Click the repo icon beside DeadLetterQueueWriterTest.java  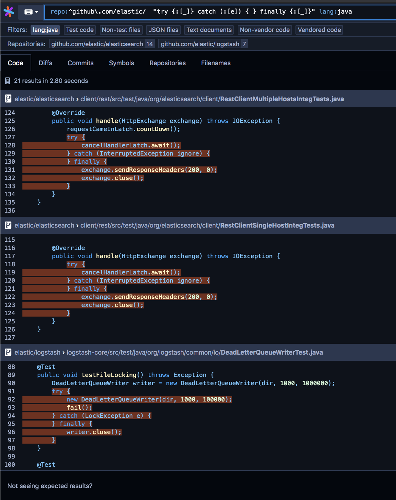coord(8,352)
